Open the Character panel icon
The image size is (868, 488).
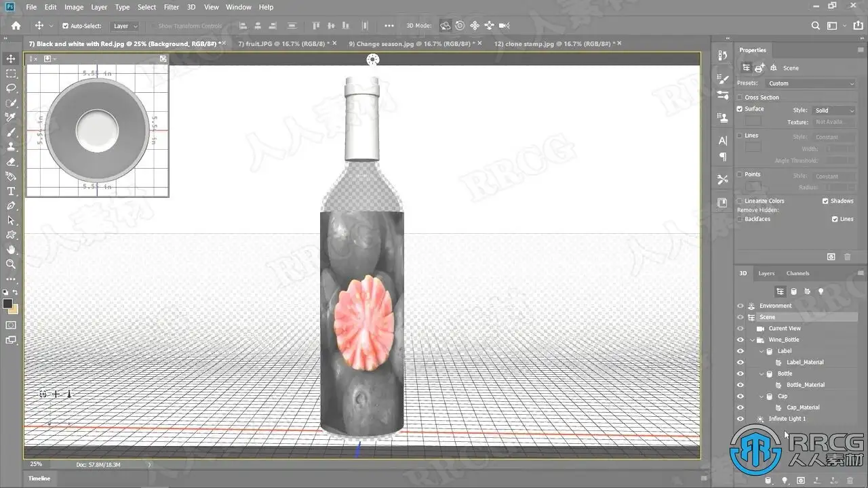[x=723, y=140]
